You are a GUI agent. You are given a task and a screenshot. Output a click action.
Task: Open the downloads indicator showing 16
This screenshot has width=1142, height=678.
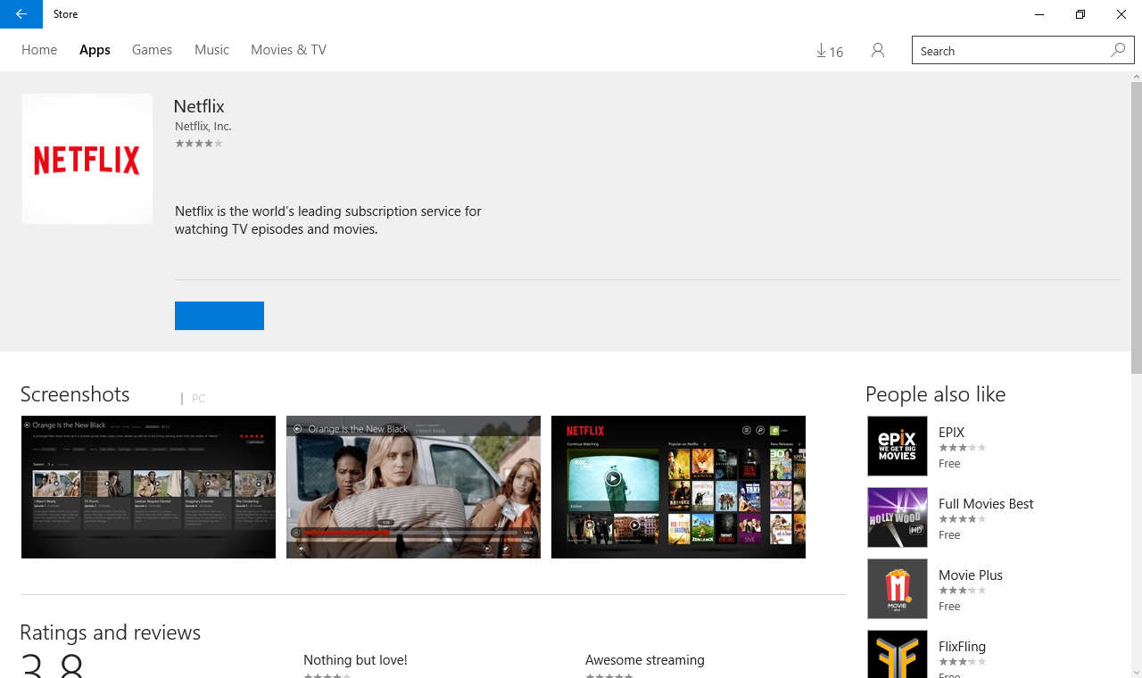click(830, 51)
